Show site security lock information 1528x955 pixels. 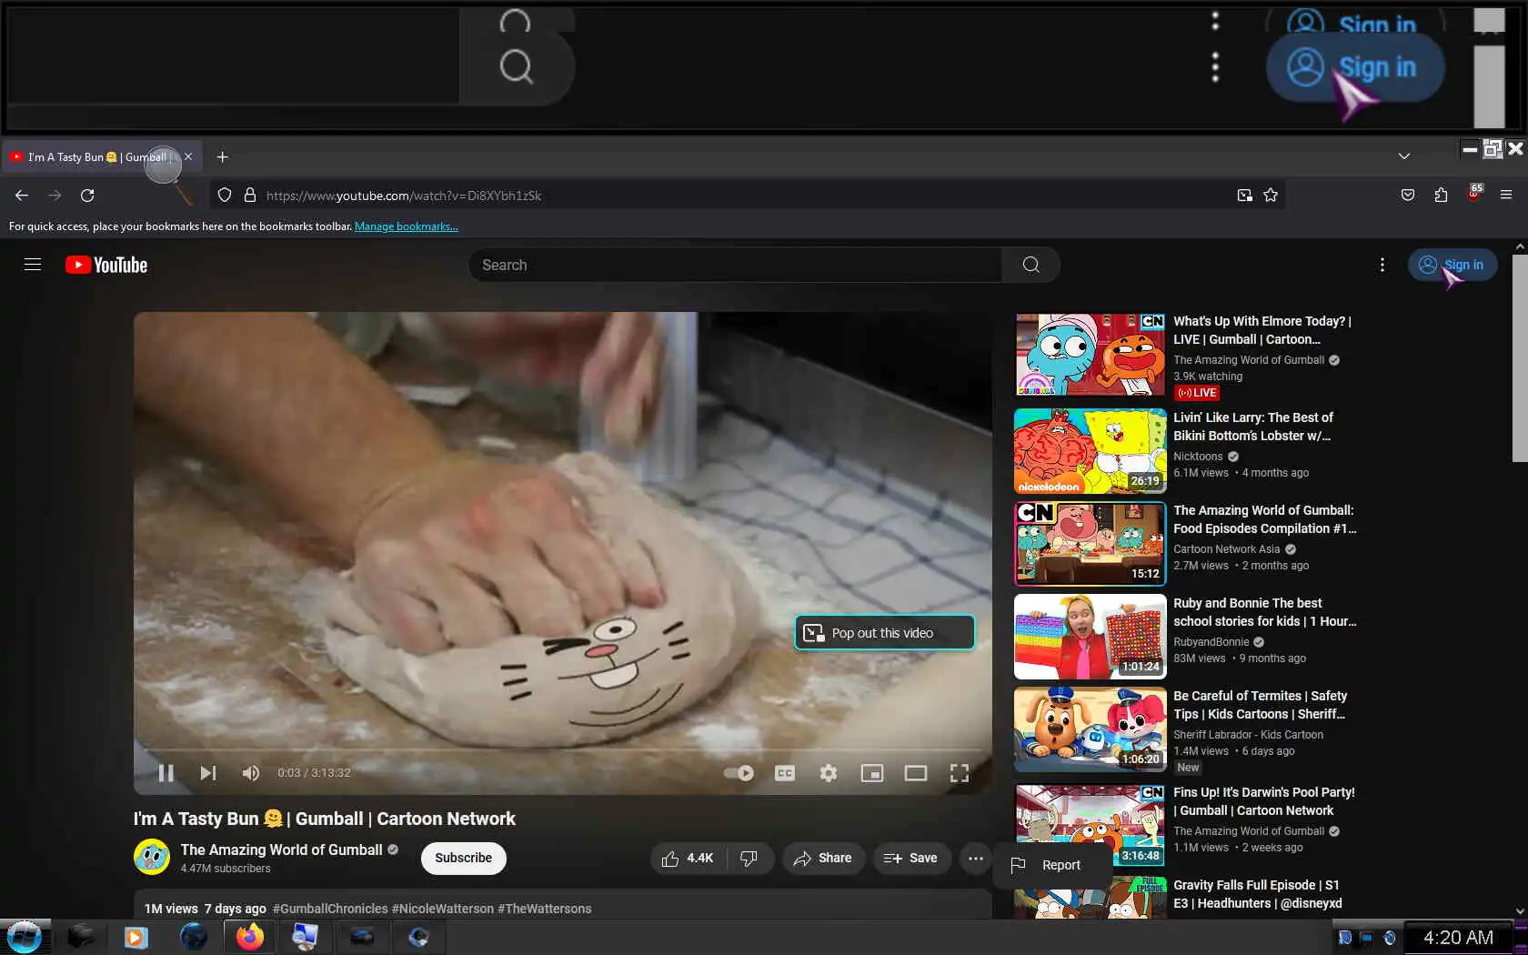249,196
